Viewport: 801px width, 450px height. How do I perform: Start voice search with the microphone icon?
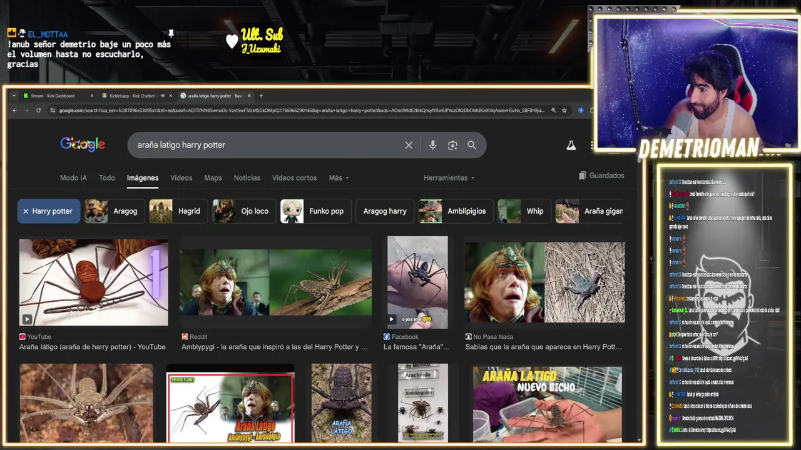[x=432, y=145]
